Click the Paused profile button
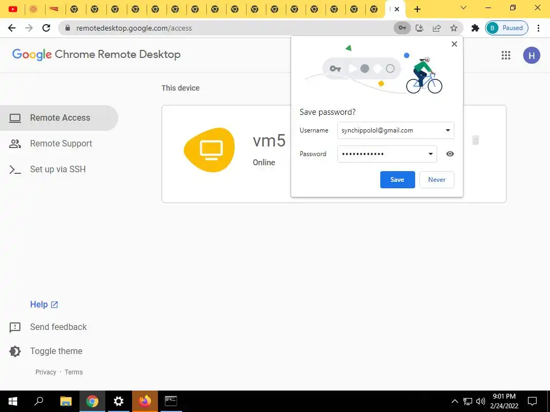 click(x=506, y=28)
